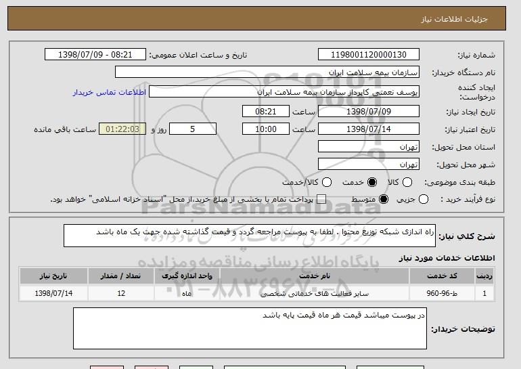The width and height of the screenshot is (521, 369).
Task: Select the کالا radio button
Action: click(x=407, y=182)
